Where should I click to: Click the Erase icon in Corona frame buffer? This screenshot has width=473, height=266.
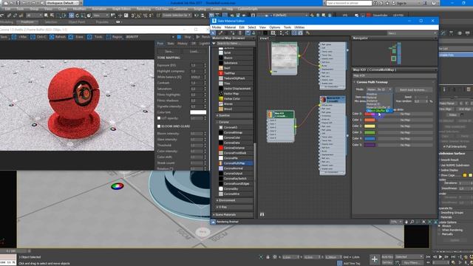(71, 37)
